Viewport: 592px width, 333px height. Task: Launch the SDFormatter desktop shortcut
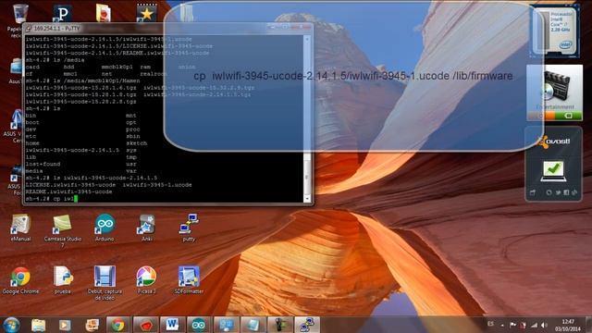pos(189,280)
